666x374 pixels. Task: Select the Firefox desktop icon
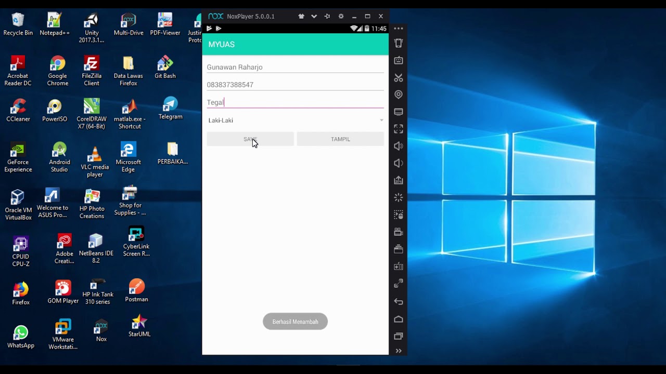point(21,293)
